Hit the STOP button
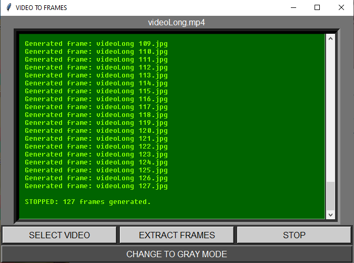The width and height of the screenshot is (354, 263). tap(294, 235)
